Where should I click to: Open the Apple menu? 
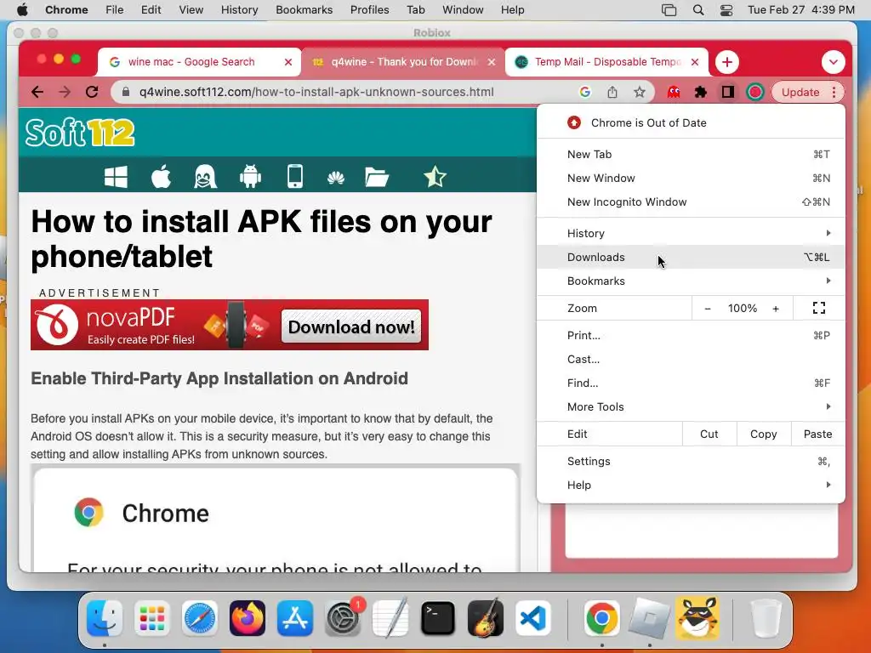pyautogui.click(x=22, y=10)
